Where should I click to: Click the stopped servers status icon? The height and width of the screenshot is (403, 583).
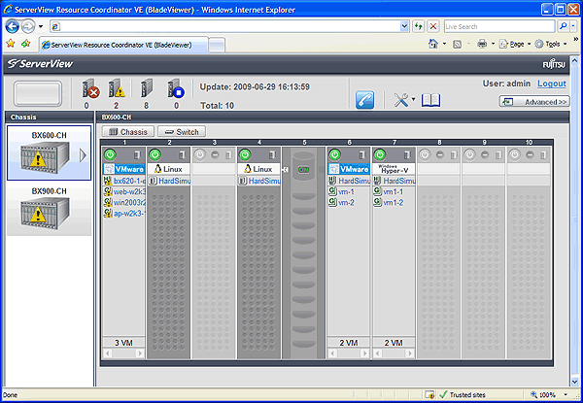pyautogui.click(x=176, y=88)
